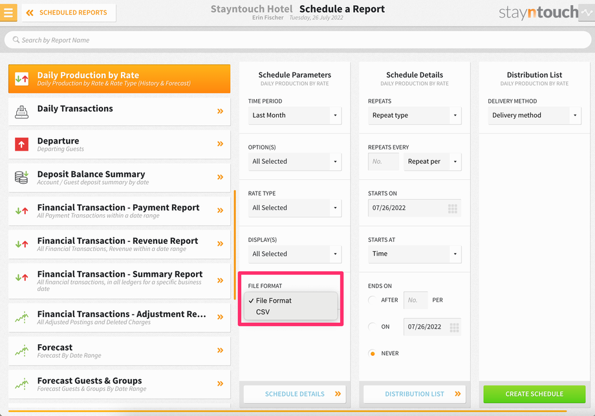Screen dimensions: 595x416
Task: Select the Daily Transactions report title
Action: tap(75, 109)
